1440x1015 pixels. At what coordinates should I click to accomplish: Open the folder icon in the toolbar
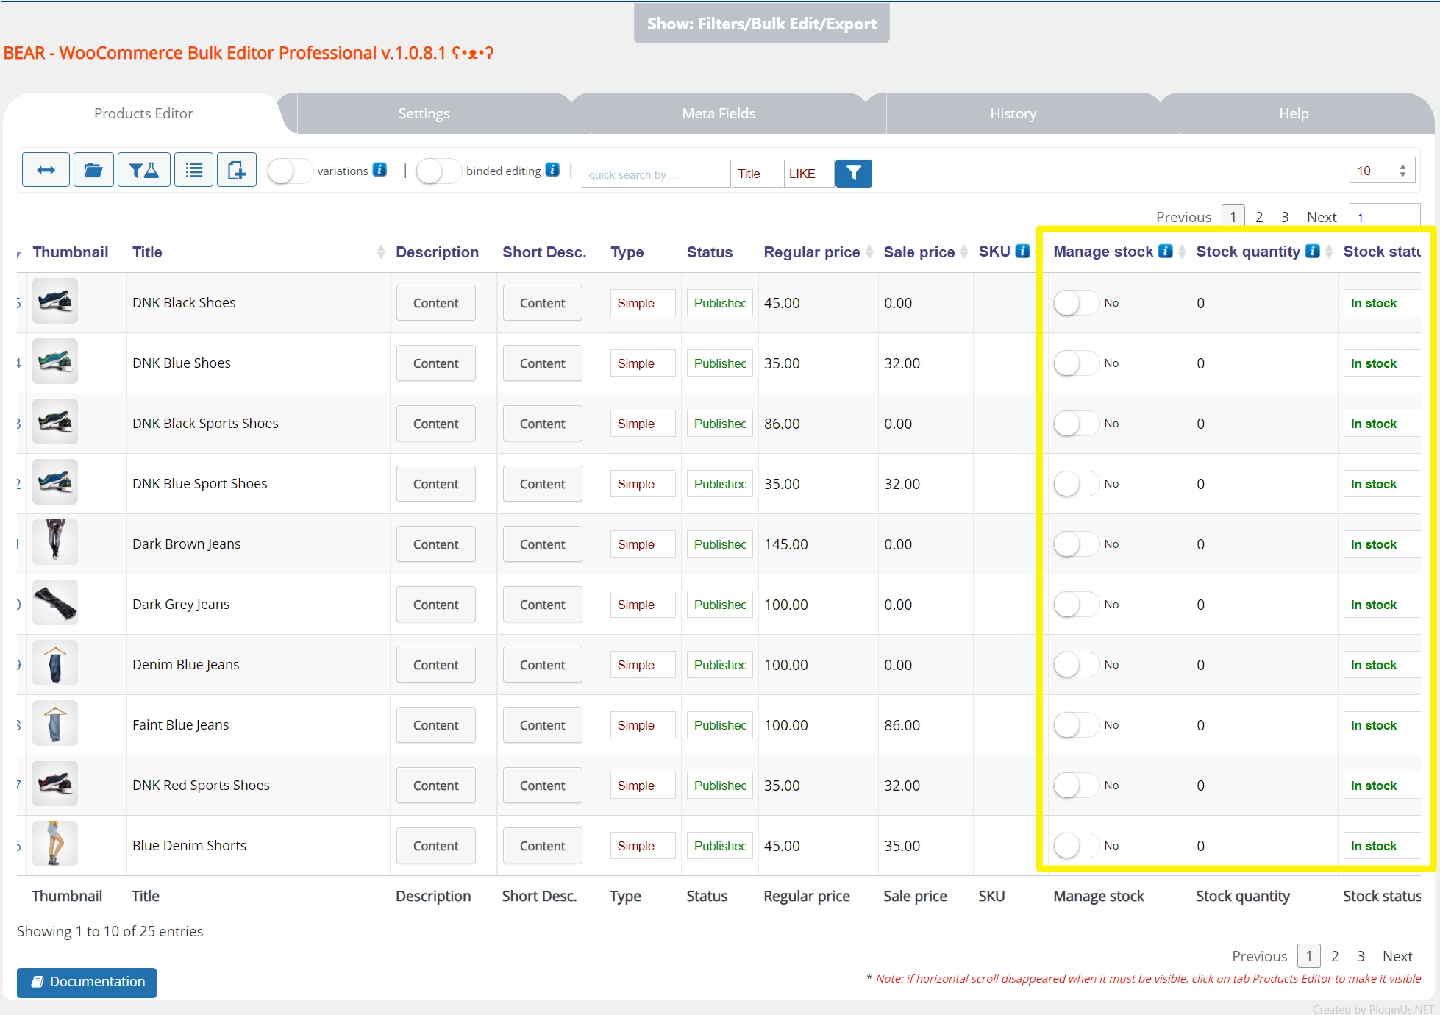[93, 170]
